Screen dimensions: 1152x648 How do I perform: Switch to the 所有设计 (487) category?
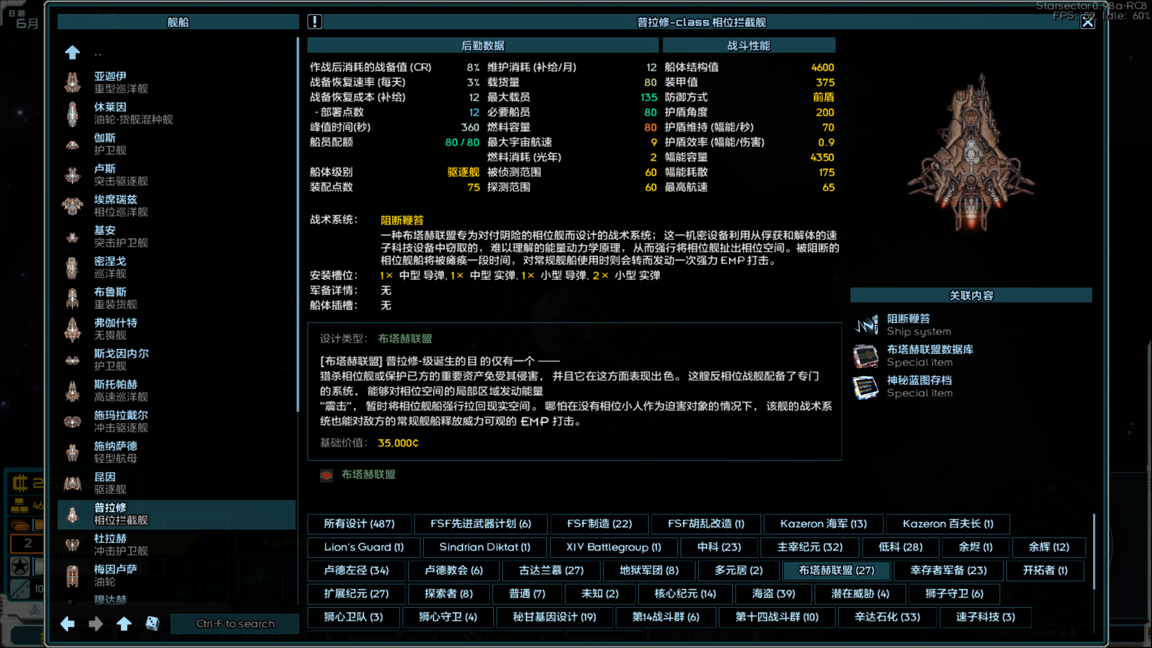[359, 523]
